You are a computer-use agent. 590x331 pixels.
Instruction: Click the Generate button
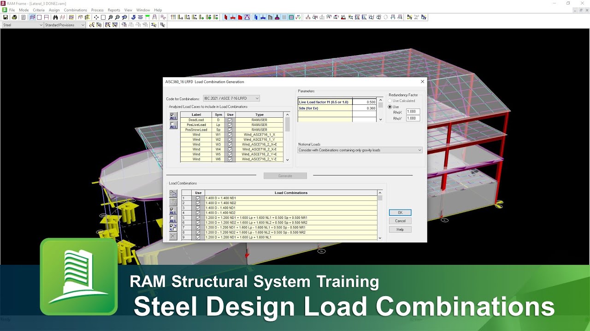pyautogui.click(x=285, y=176)
